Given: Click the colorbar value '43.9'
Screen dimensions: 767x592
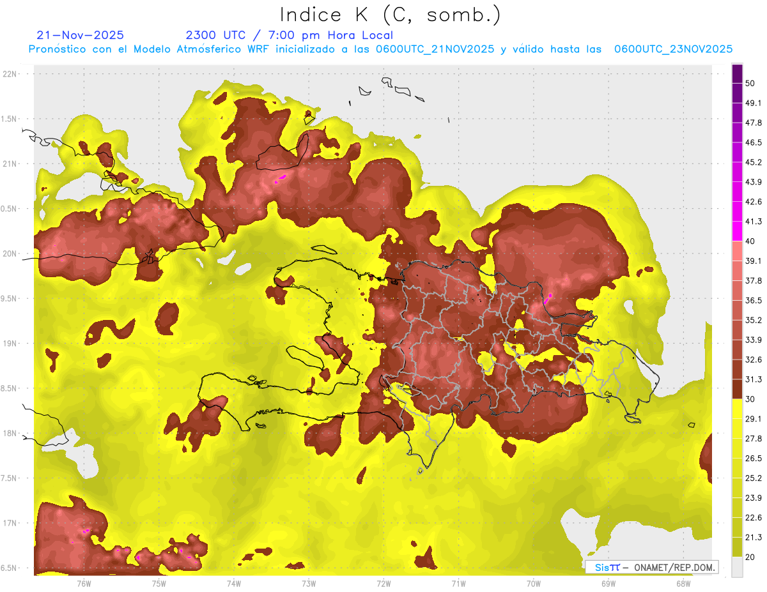Looking at the screenshot, I should (x=753, y=182).
